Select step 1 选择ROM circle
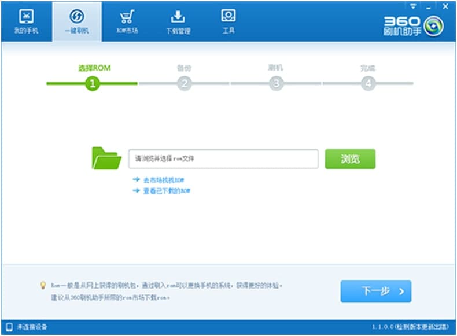 [93, 83]
